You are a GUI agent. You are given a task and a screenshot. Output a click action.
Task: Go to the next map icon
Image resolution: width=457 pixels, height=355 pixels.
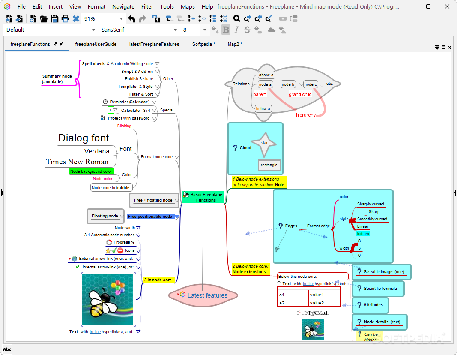tap(19, 19)
